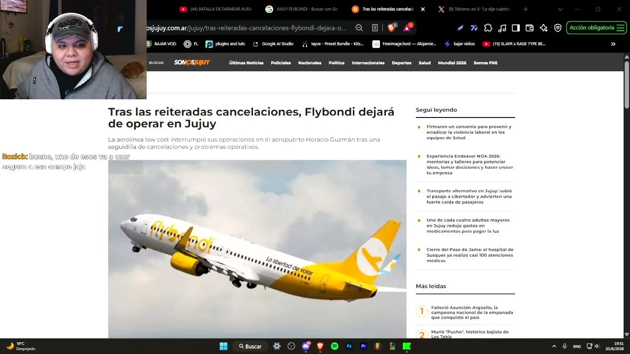The height and width of the screenshot is (354, 630).
Task: Open Premiere Pro from the taskbar
Action: (364, 346)
